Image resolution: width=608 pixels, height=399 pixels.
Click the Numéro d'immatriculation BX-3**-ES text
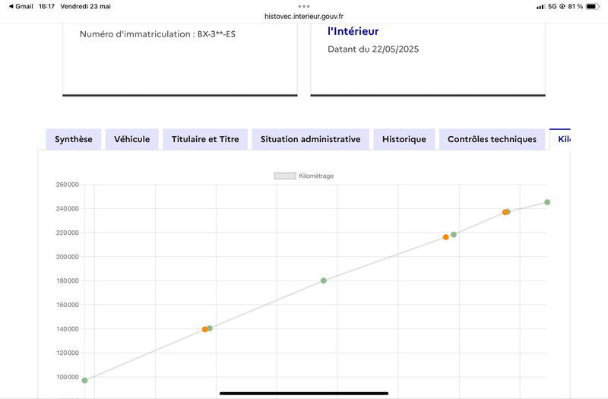pyautogui.click(x=157, y=34)
